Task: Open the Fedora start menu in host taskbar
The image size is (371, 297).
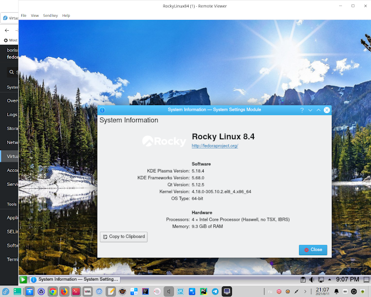Action: pyautogui.click(x=6, y=291)
